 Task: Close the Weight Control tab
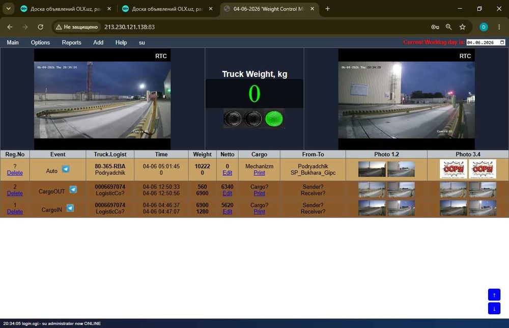point(313,9)
